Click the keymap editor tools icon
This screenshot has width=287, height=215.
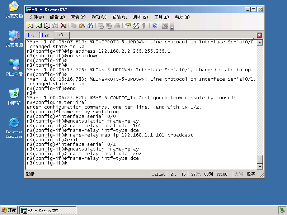tap(136, 26)
